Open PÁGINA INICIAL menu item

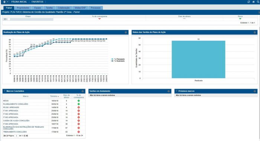point(19,2)
